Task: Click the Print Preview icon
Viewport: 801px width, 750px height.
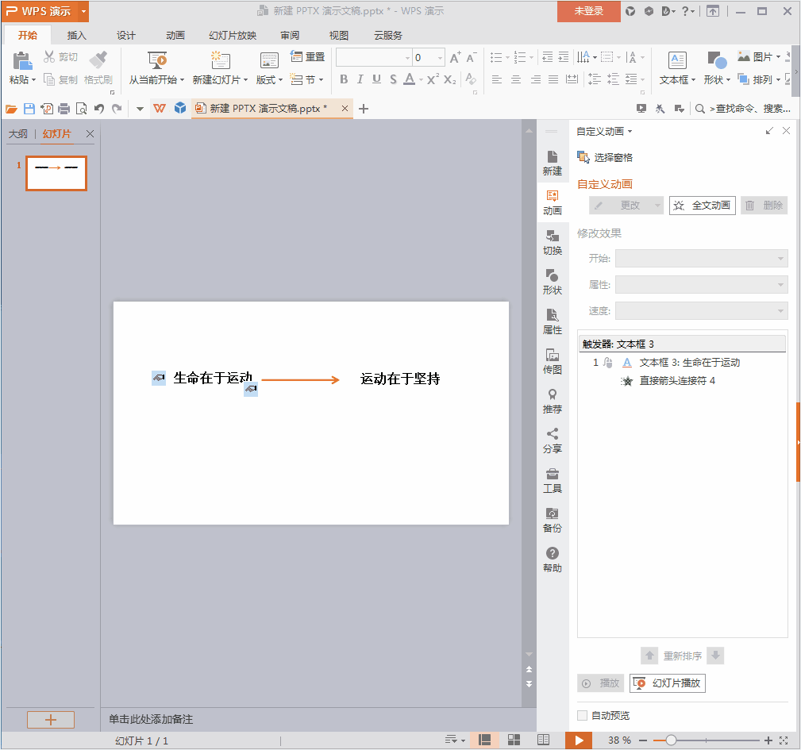Action: [81, 109]
